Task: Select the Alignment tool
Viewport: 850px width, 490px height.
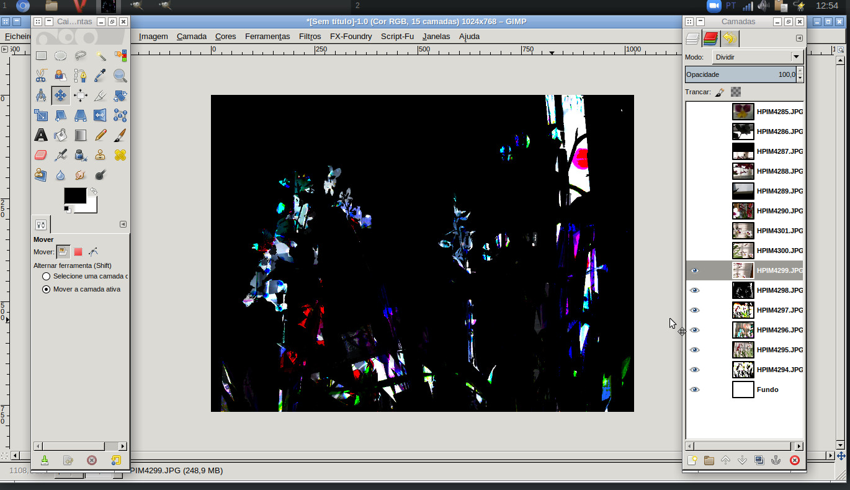Action: point(81,96)
